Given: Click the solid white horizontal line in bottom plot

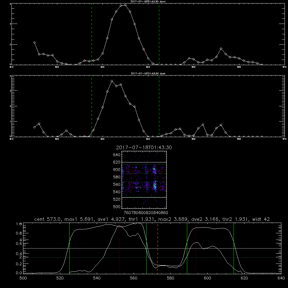Looking at the screenshot, I should (152, 248).
